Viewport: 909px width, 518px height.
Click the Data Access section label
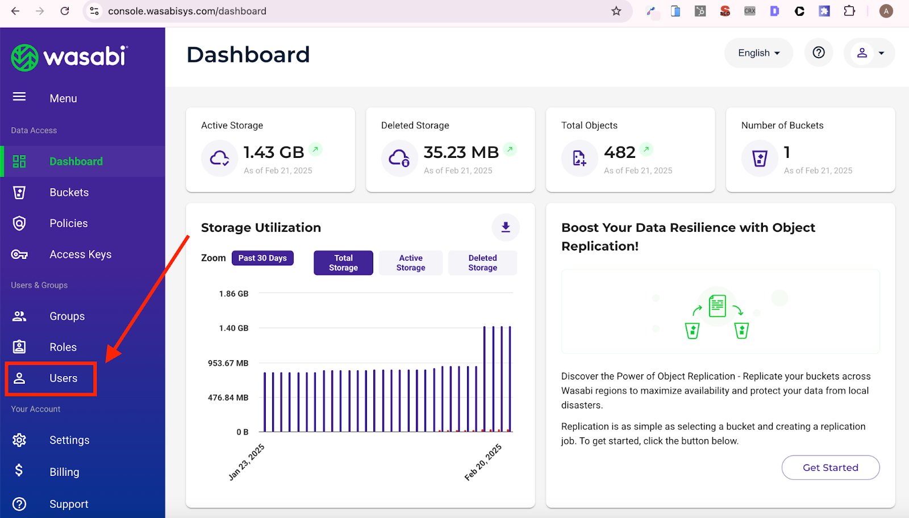click(x=34, y=131)
